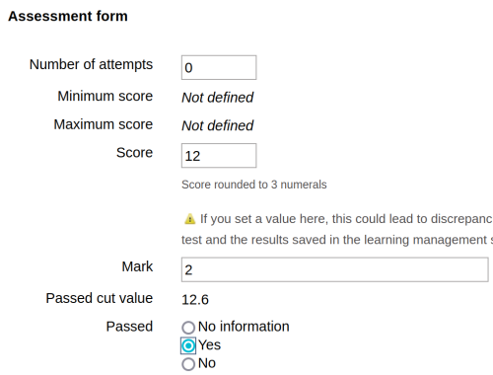The image size is (493, 375).
Task: Click the Mark text field
Action: [335, 269]
